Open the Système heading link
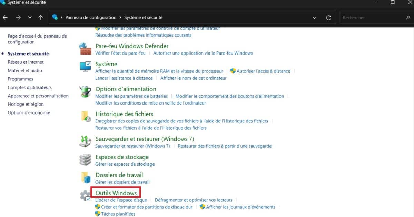This screenshot has height=217, width=414. (x=106, y=64)
